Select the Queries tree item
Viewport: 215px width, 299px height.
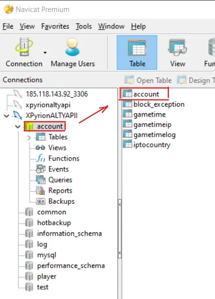(60, 180)
